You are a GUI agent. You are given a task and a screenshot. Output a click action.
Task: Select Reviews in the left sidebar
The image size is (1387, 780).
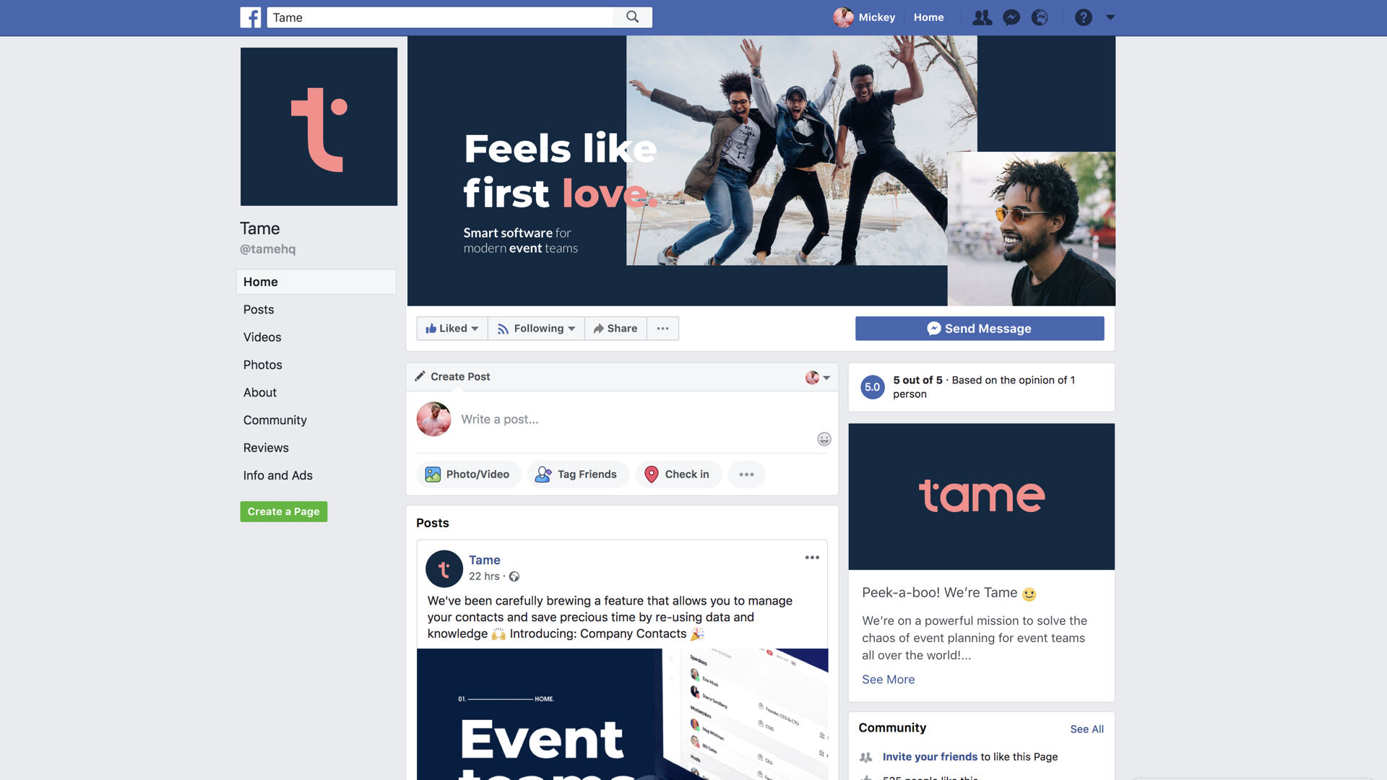pyautogui.click(x=266, y=448)
